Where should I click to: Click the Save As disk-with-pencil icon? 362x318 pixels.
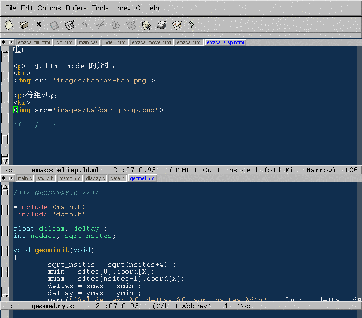(70, 24)
